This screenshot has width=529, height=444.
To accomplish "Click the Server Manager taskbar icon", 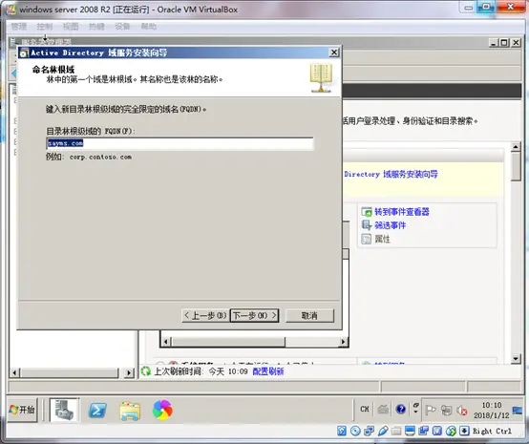I will (x=64, y=410).
